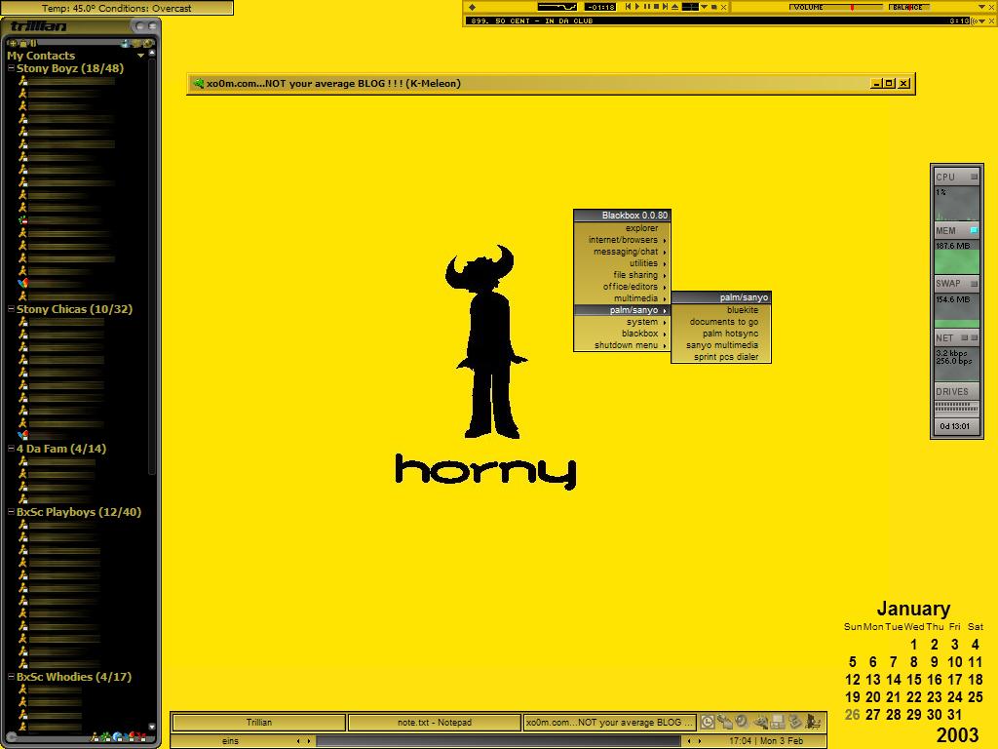
Task: Launch documents to go from submenu
Action: click(721, 322)
